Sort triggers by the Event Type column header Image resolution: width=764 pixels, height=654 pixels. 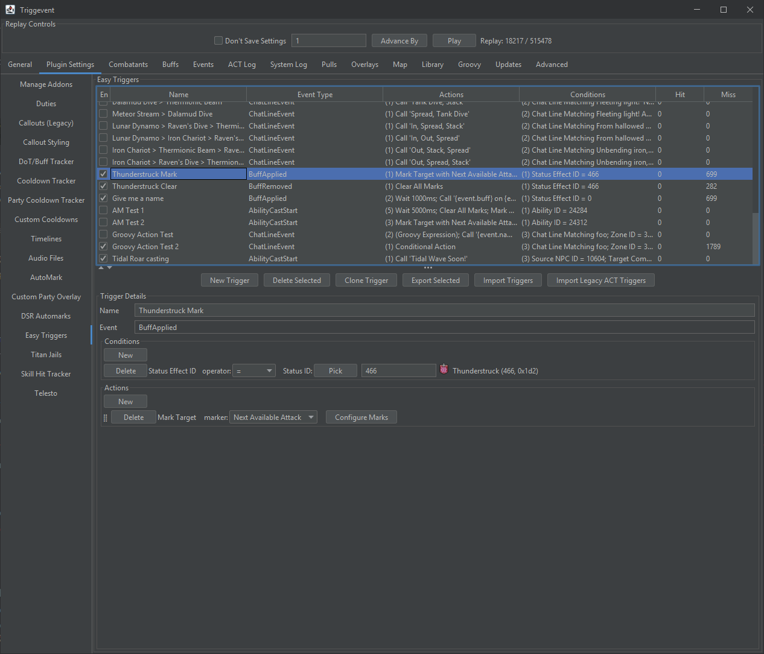(x=315, y=95)
